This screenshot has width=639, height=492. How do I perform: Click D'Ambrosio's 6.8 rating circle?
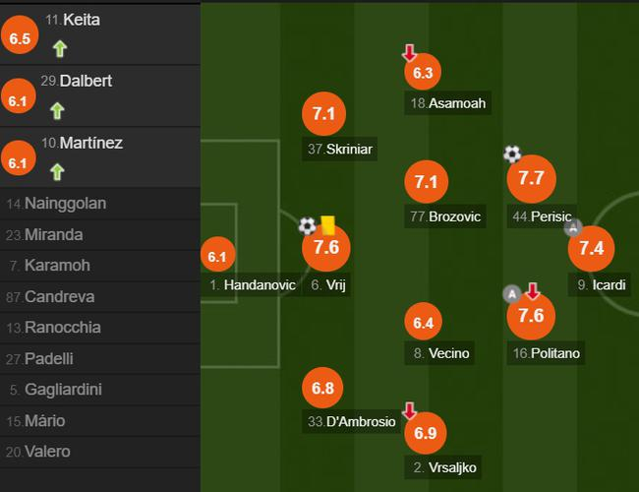323,388
